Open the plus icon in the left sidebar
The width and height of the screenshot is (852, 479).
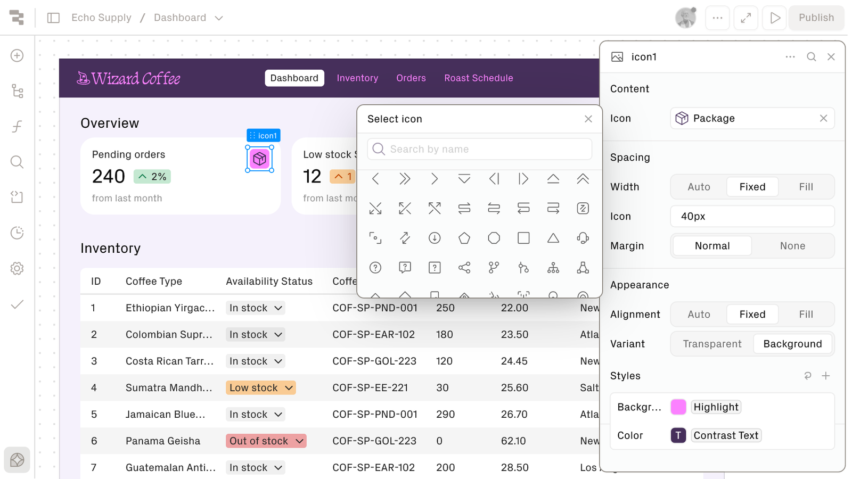tap(17, 56)
